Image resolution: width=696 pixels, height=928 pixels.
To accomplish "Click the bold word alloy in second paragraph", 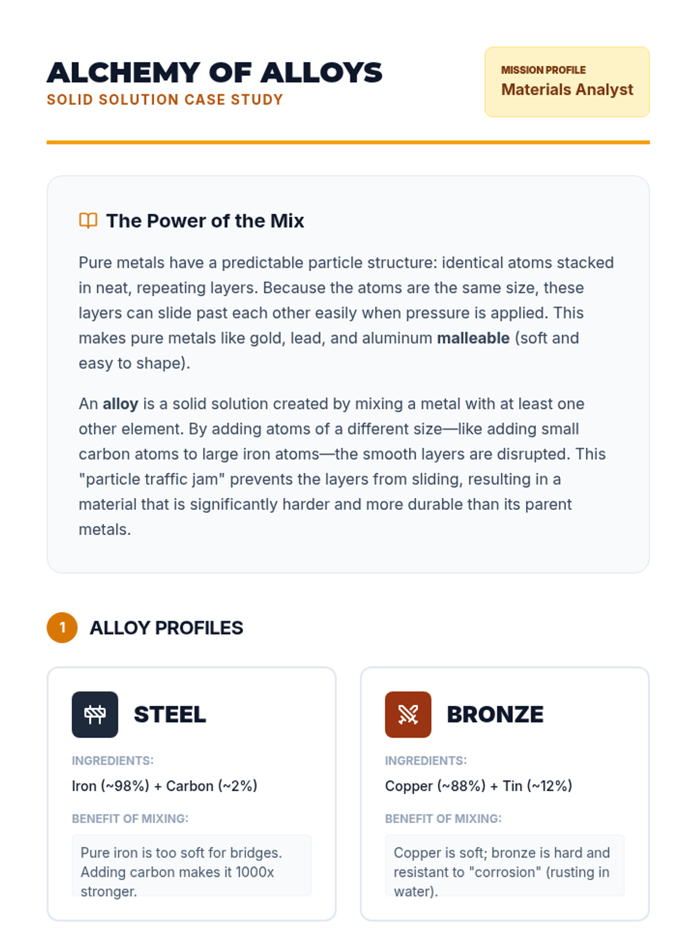I will tap(121, 404).
